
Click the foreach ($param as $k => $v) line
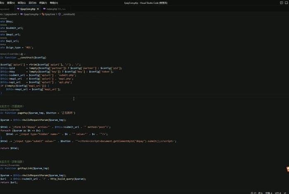tap(22, 130)
